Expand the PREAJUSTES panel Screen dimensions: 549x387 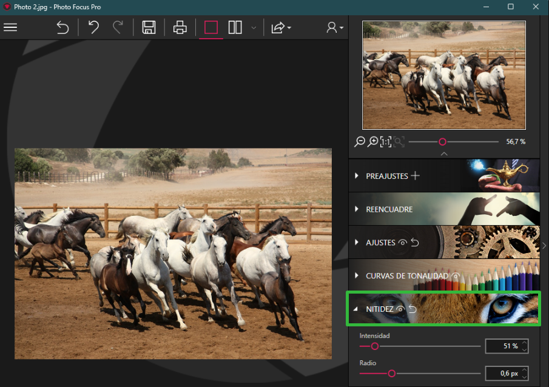tap(357, 175)
